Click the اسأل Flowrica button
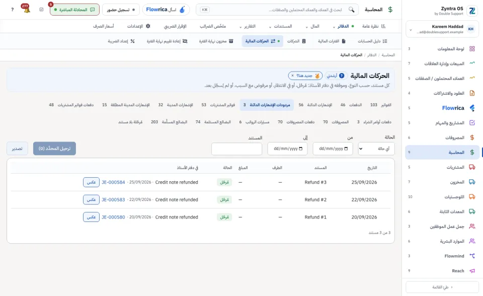The image size is (483, 296). 166,10
